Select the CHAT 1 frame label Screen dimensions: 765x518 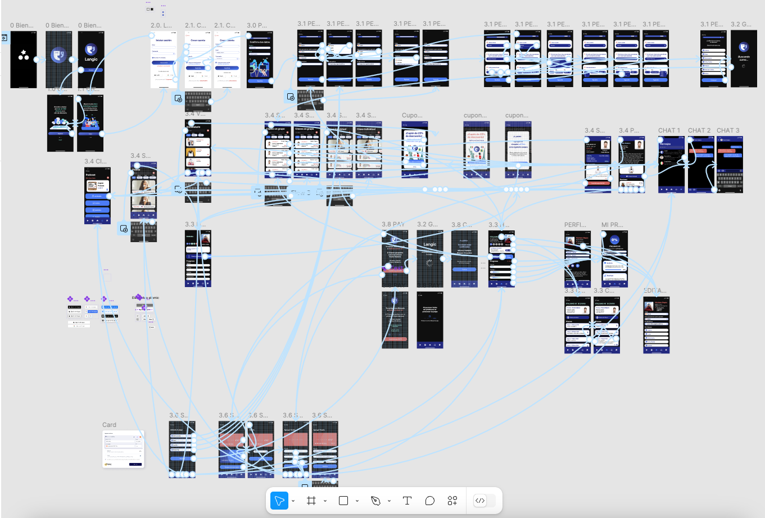coord(669,130)
